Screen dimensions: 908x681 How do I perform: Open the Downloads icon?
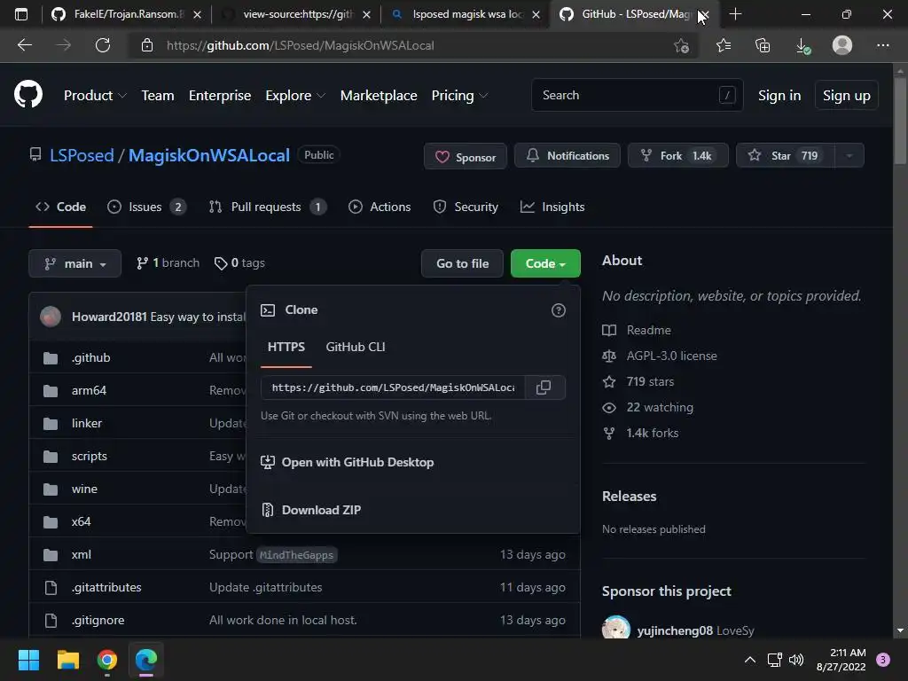click(802, 45)
